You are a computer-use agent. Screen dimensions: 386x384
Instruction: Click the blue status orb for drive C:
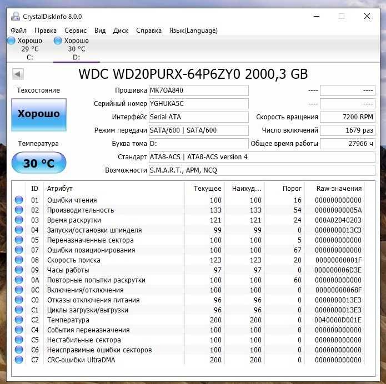pyautogui.click(x=11, y=41)
